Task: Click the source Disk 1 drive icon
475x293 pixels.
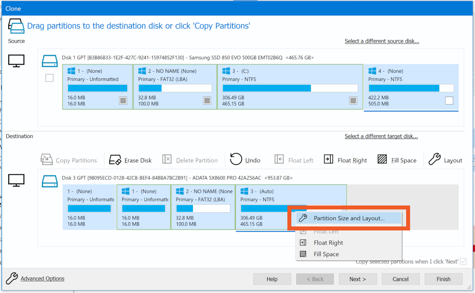Action: pyautogui.click(x=50, y=60)
